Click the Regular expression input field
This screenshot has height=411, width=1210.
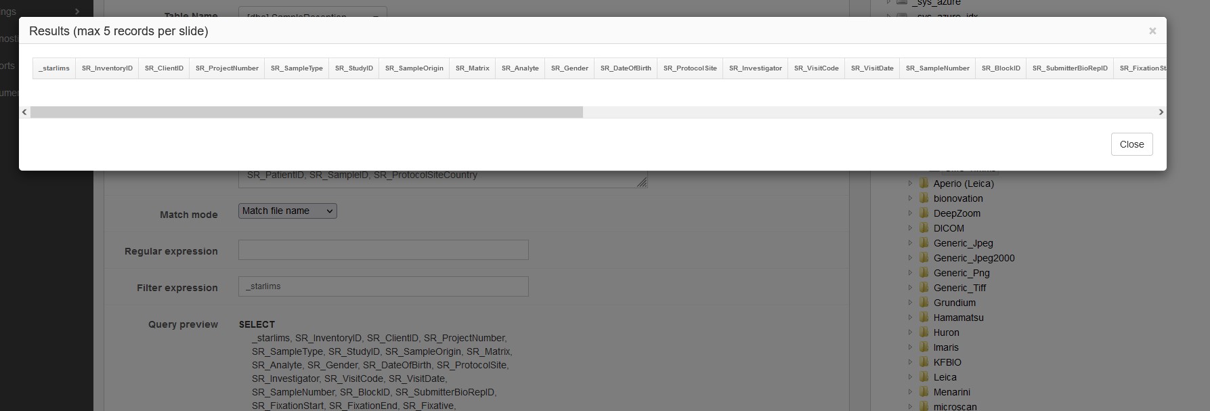[383, 250]
